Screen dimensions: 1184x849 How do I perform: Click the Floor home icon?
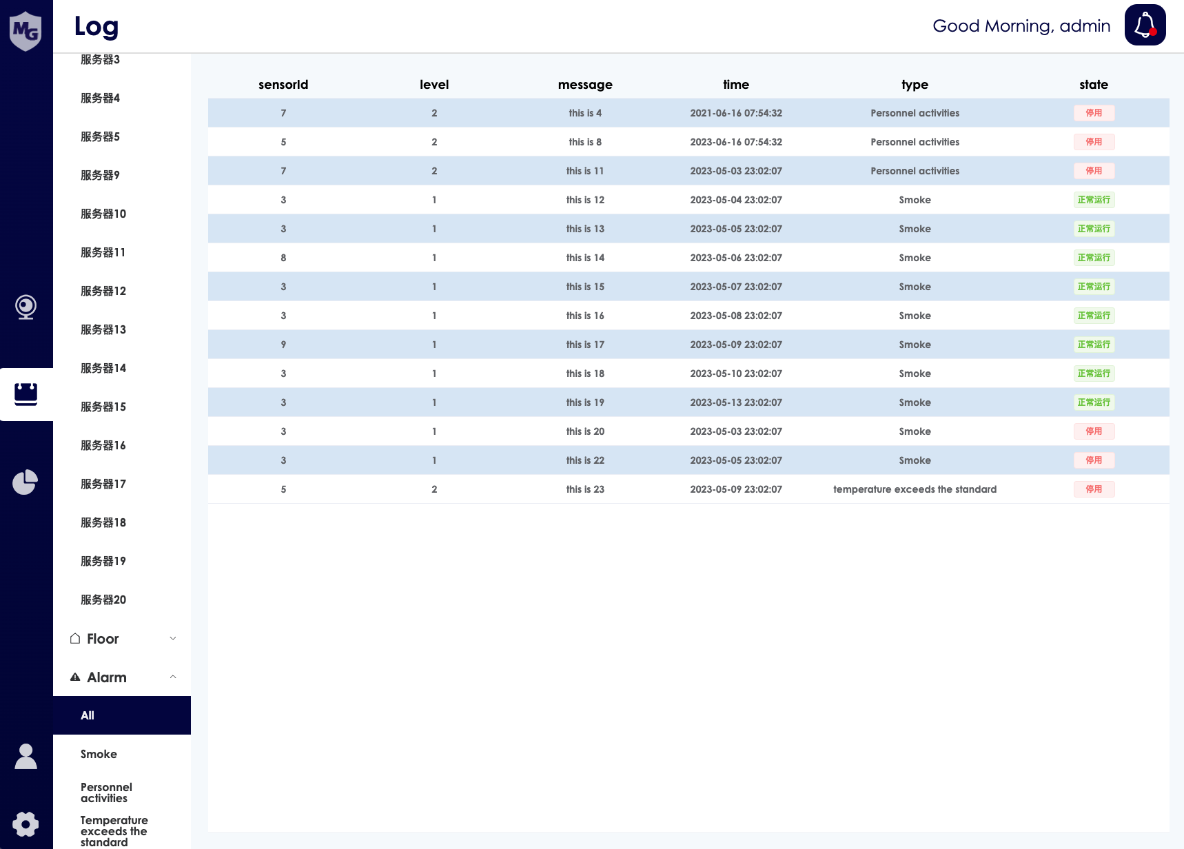coord(75,639)
